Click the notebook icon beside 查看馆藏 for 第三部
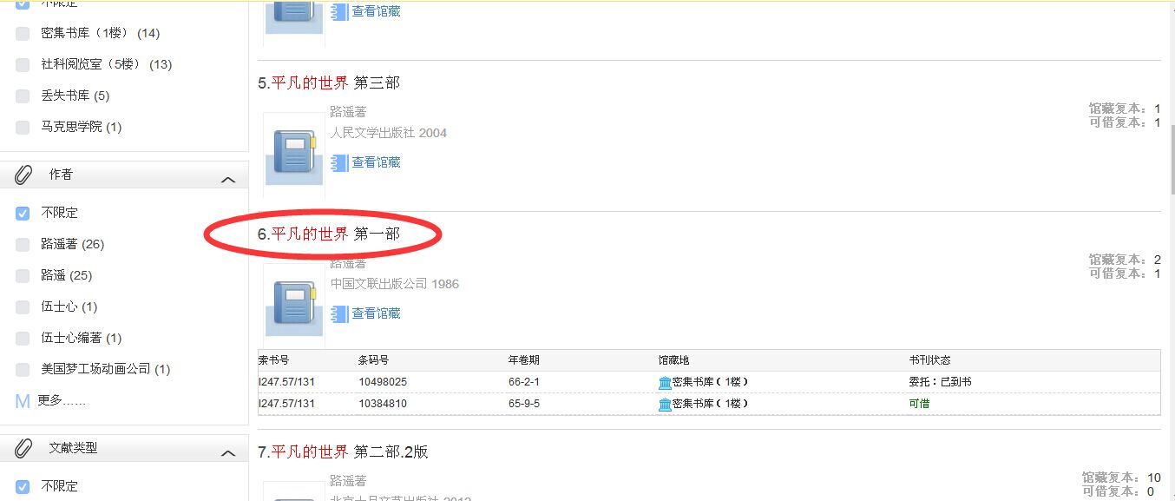1175x501 pixels. (339, 162)
